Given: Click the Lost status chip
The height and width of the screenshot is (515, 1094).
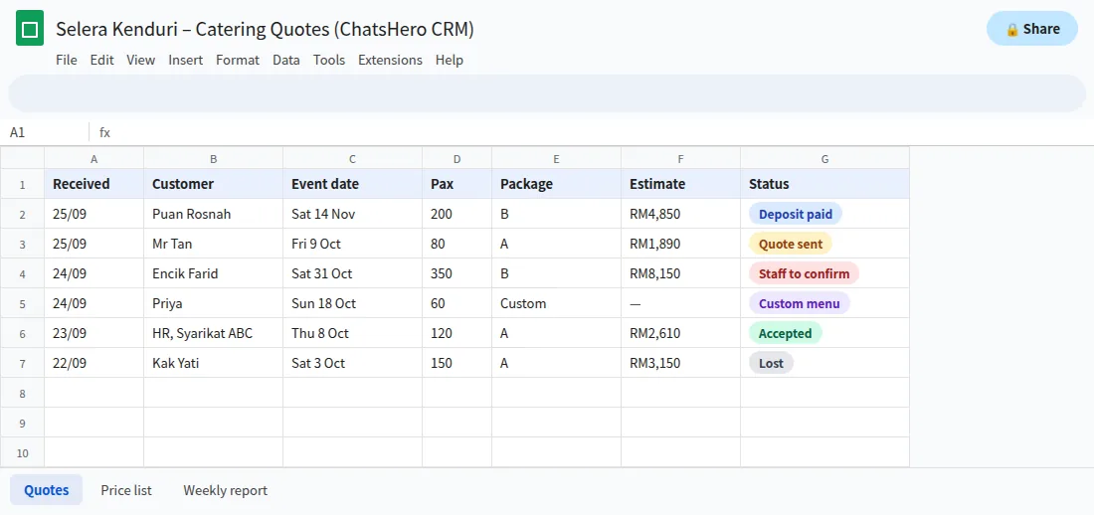Looking at the screenshot, I should pyautogui.click(x=771, y=363).
